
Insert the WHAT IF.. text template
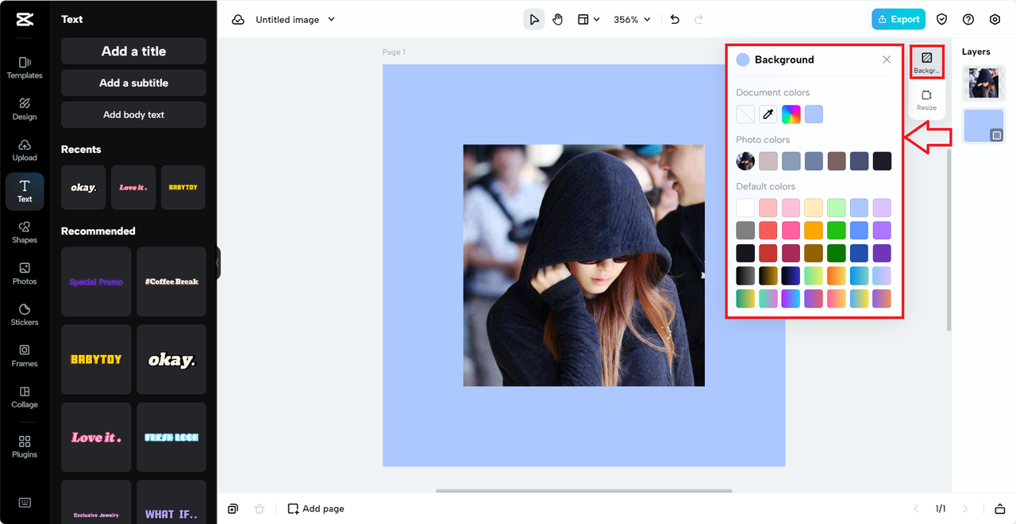171,502
